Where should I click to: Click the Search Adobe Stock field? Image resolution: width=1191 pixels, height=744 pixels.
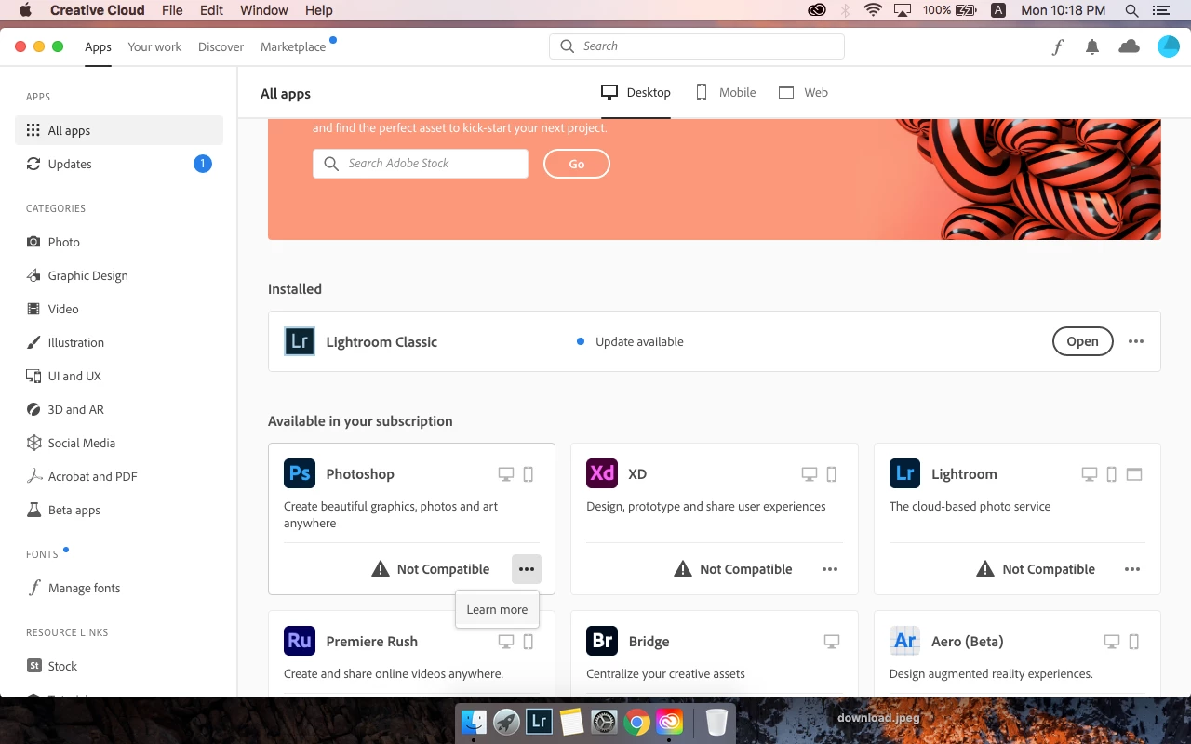click(421, 164)
